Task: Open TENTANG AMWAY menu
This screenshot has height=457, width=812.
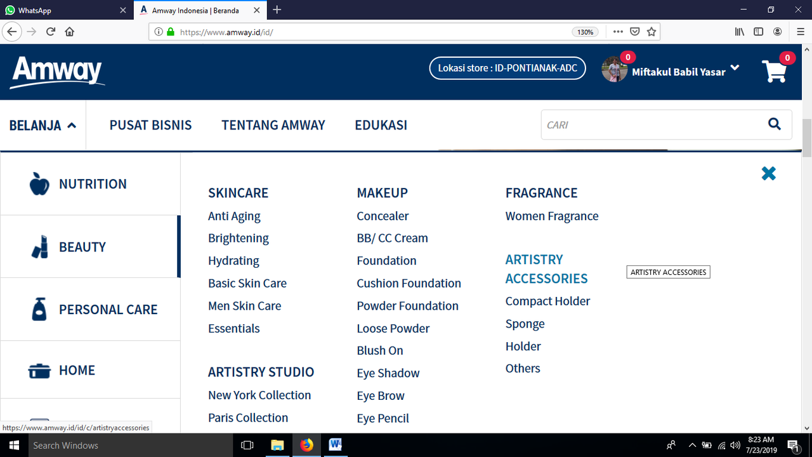Action: click(273, 125)
